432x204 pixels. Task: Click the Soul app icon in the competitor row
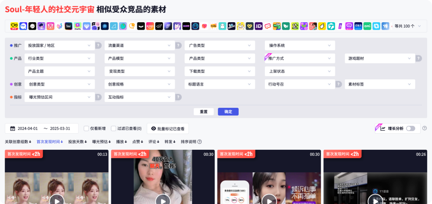coord(69,26)
